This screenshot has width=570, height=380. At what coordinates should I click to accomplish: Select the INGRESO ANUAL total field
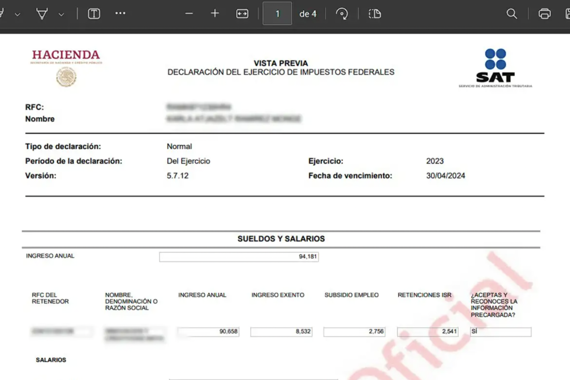pos(239,256)
